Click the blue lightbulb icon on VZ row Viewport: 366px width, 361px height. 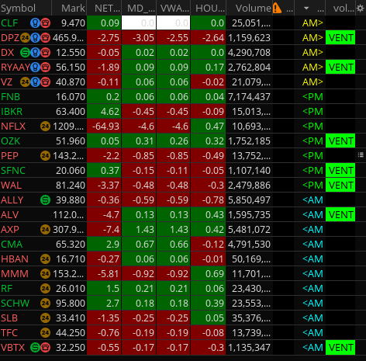(35, 82)
